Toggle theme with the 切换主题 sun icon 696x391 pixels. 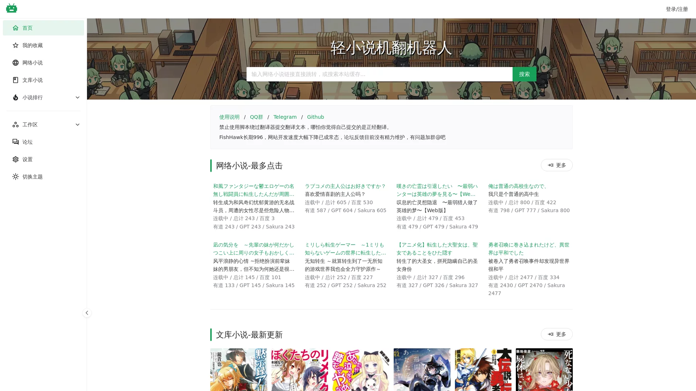coord(15,177)
